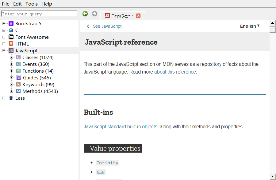Screen dimensions: 276x180
Task: Select Functions (14) label
Action: (x=38, y=71)
